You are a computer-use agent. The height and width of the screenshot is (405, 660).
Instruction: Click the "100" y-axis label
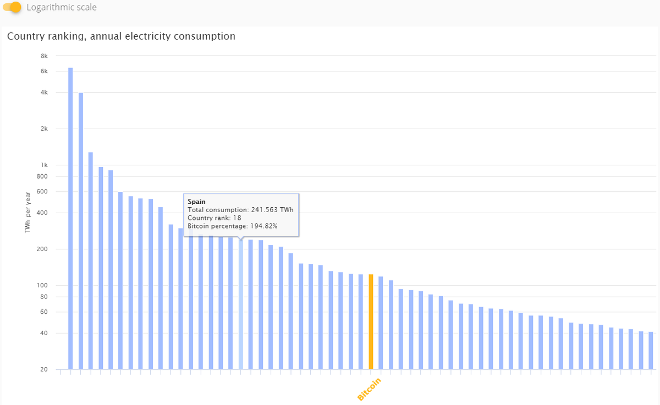[x=43, y=286]
